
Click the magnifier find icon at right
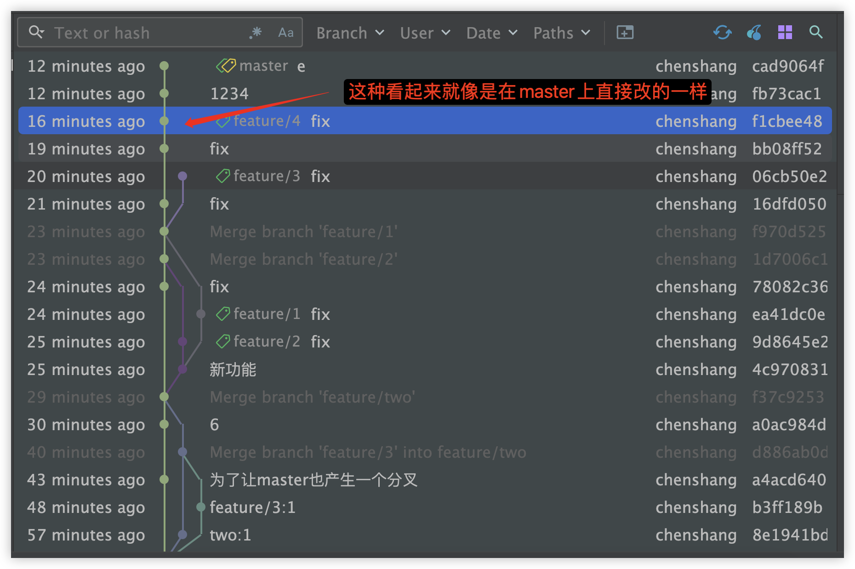click(816, 33)
